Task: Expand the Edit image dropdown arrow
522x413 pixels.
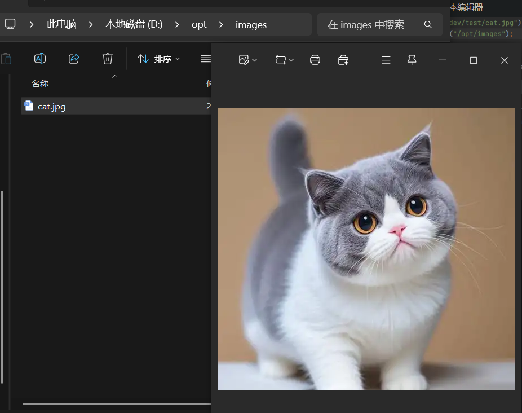Action: click(x=254, y=60)
